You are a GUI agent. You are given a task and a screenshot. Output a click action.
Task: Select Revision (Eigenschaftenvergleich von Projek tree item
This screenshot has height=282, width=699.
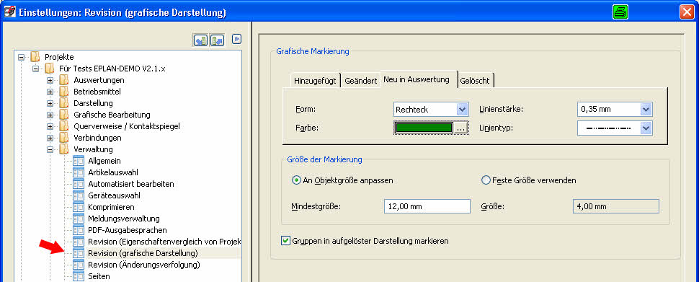pyautogui.click(x=164, y=242)
